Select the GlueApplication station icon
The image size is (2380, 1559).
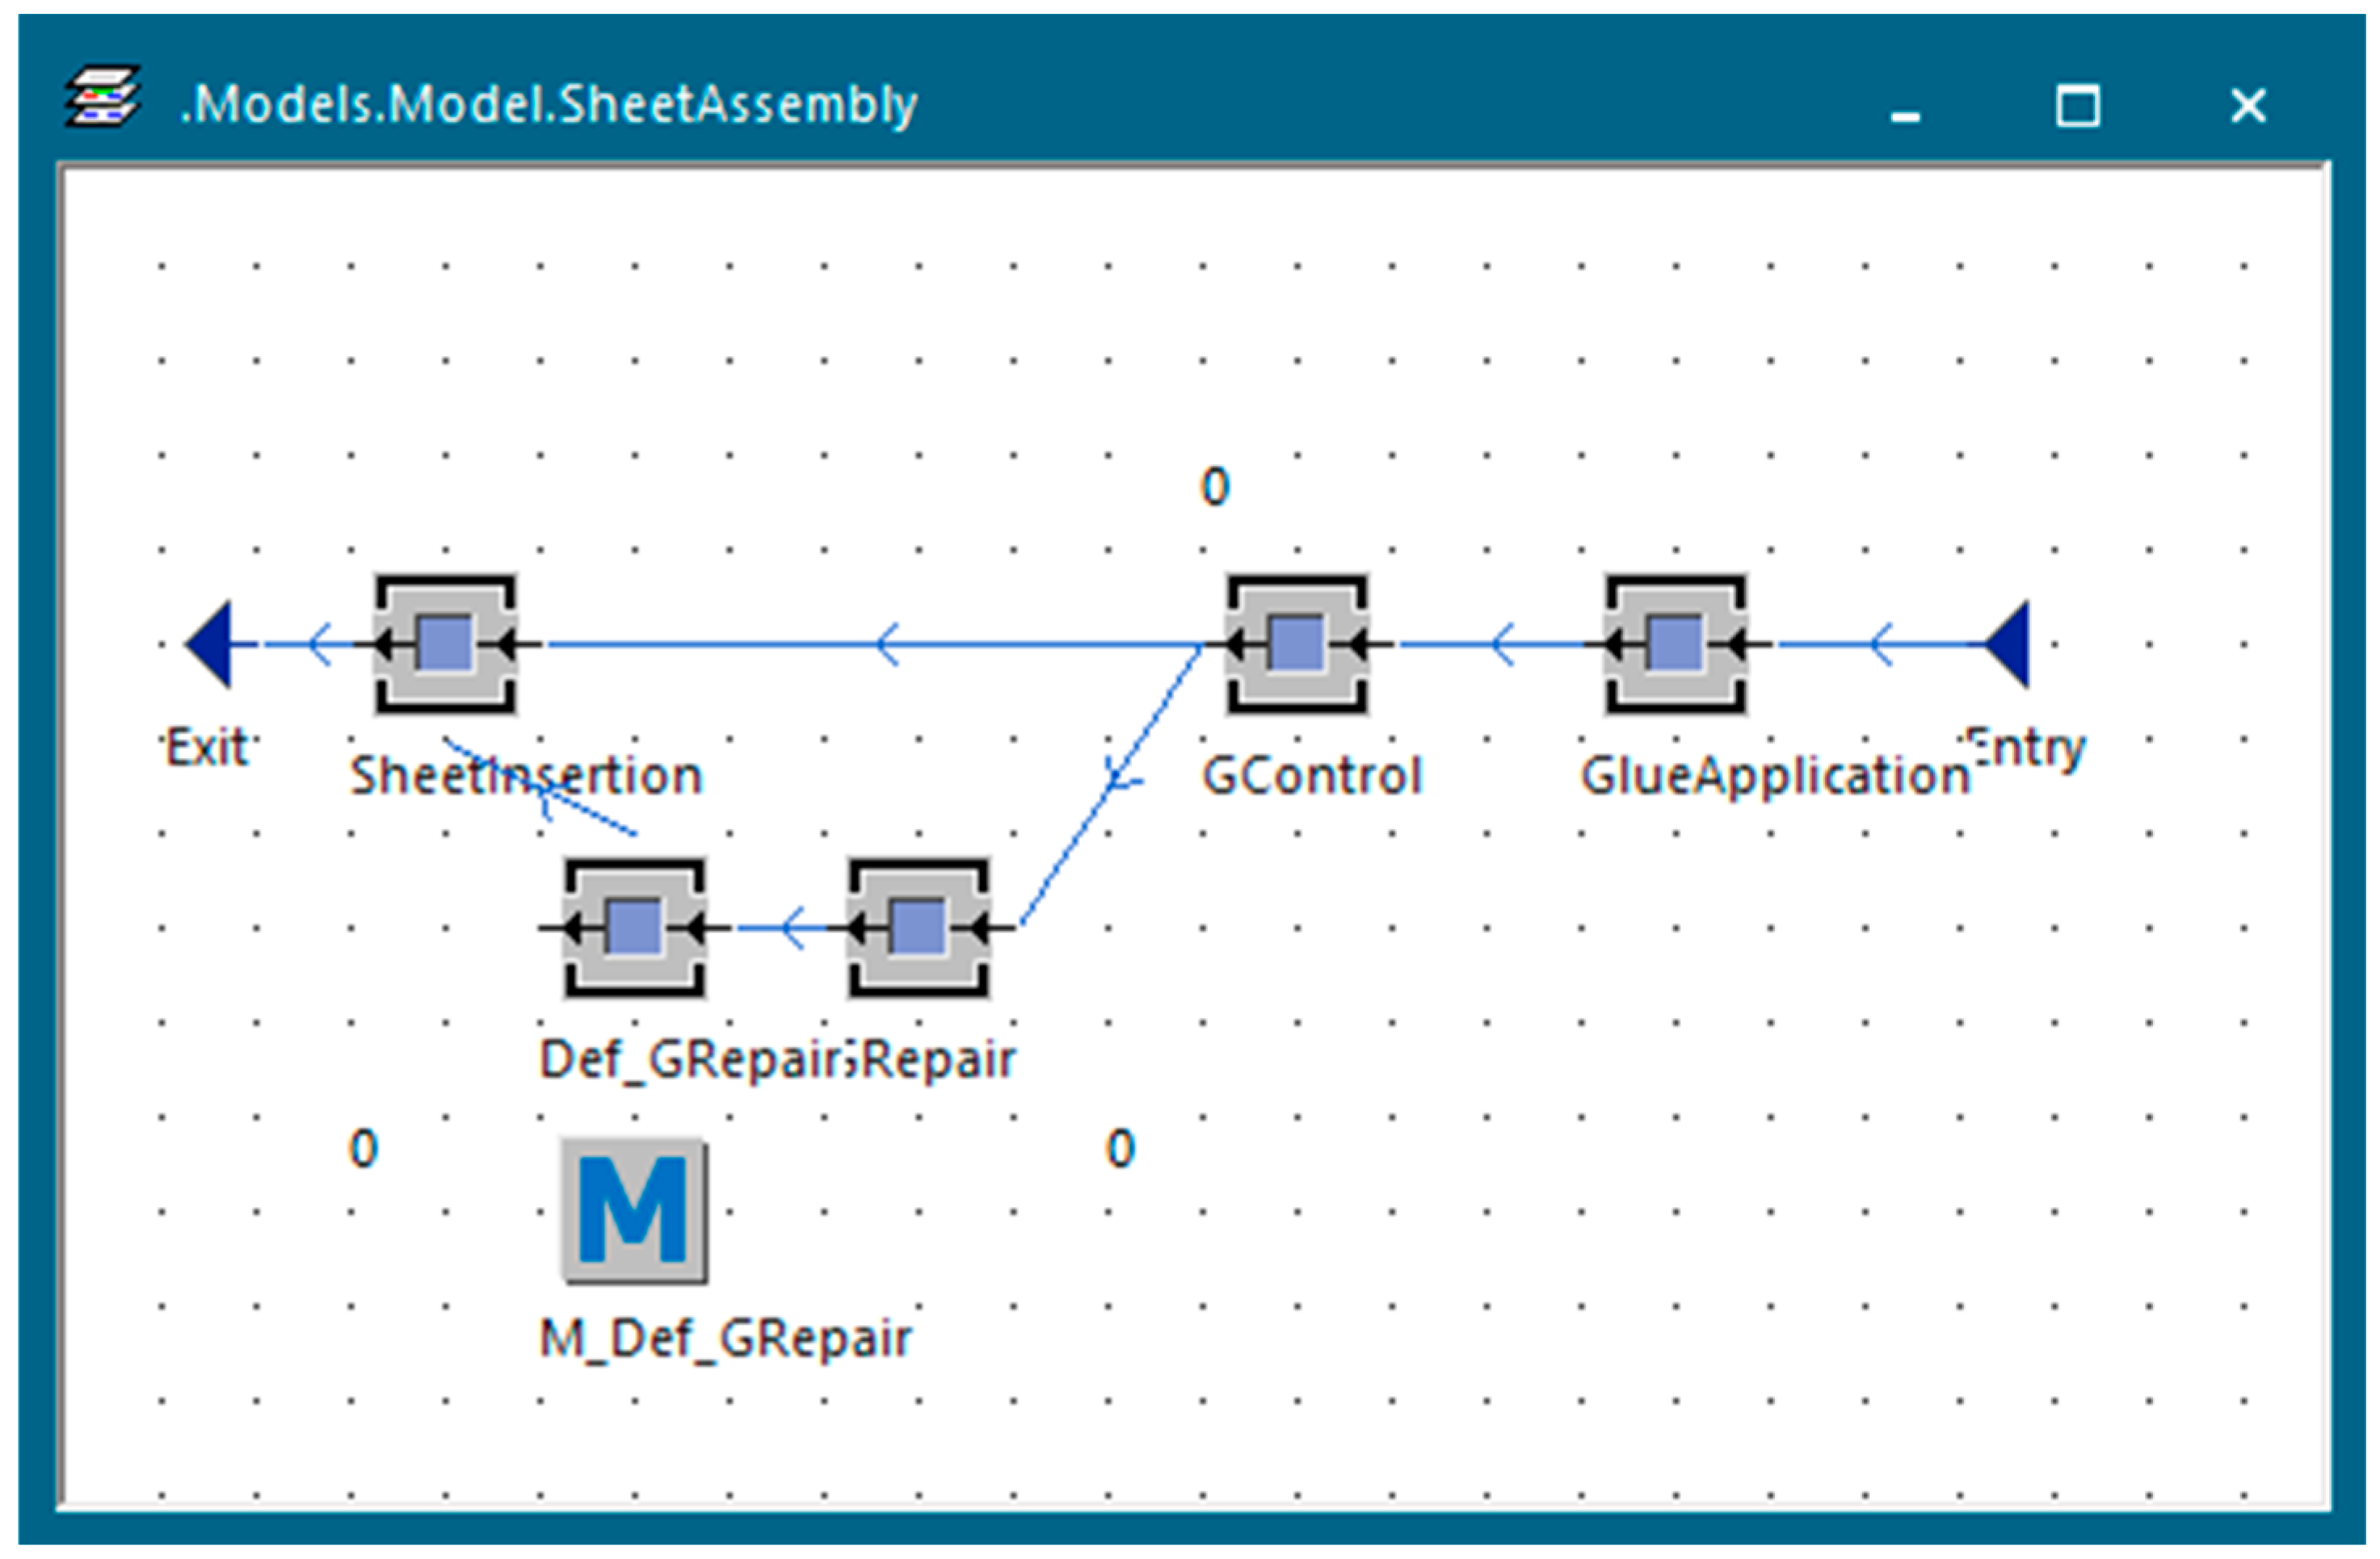point(1676,644)
